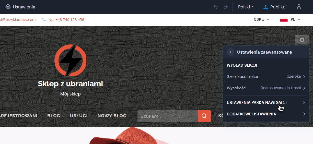Click the orange search magnifier button
The height and width of the screenshot is (144, 313).
point(204,116)
